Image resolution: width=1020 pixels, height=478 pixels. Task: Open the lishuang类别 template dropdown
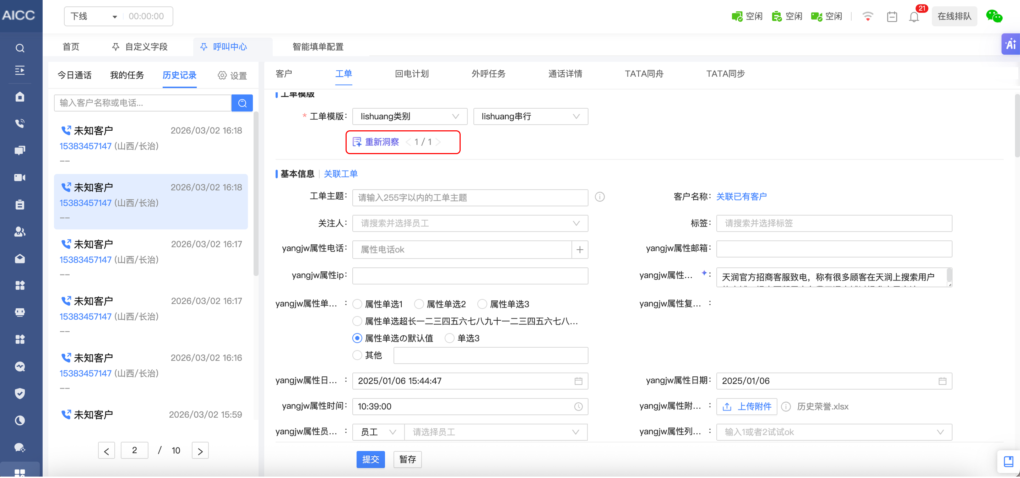[x=409, y=116]
